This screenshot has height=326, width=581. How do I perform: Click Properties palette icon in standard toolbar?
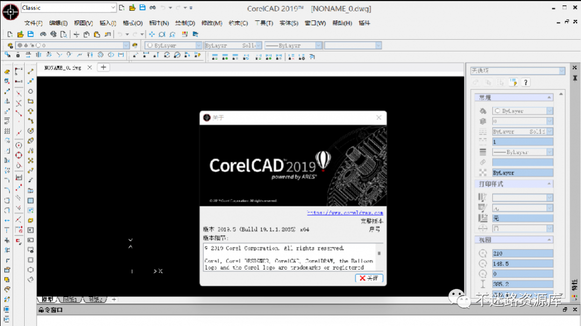click(x=185, y=34)
